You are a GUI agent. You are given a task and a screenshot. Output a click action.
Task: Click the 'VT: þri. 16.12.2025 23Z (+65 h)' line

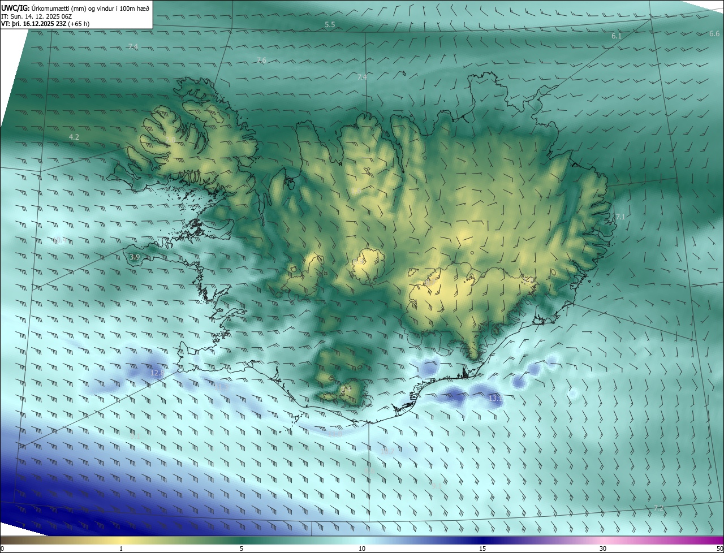[x=45, y=24]
